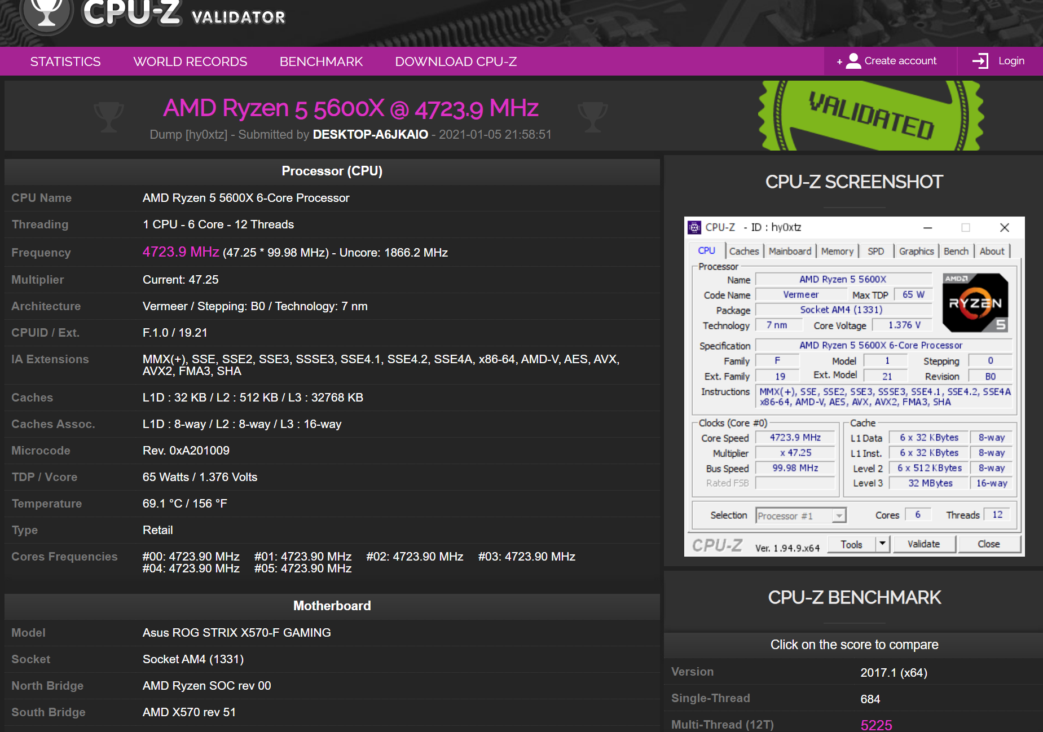Click the Single-Thread score 684
The width and height of the screenshot is (1043, 732).
[x=870, y=699]
